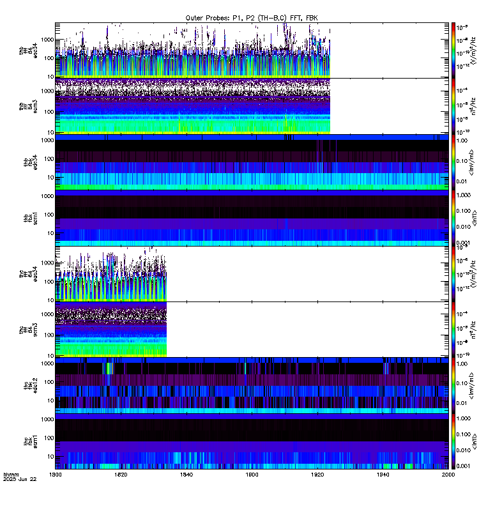Click the 2000 time axis label

tap(448, 475)
